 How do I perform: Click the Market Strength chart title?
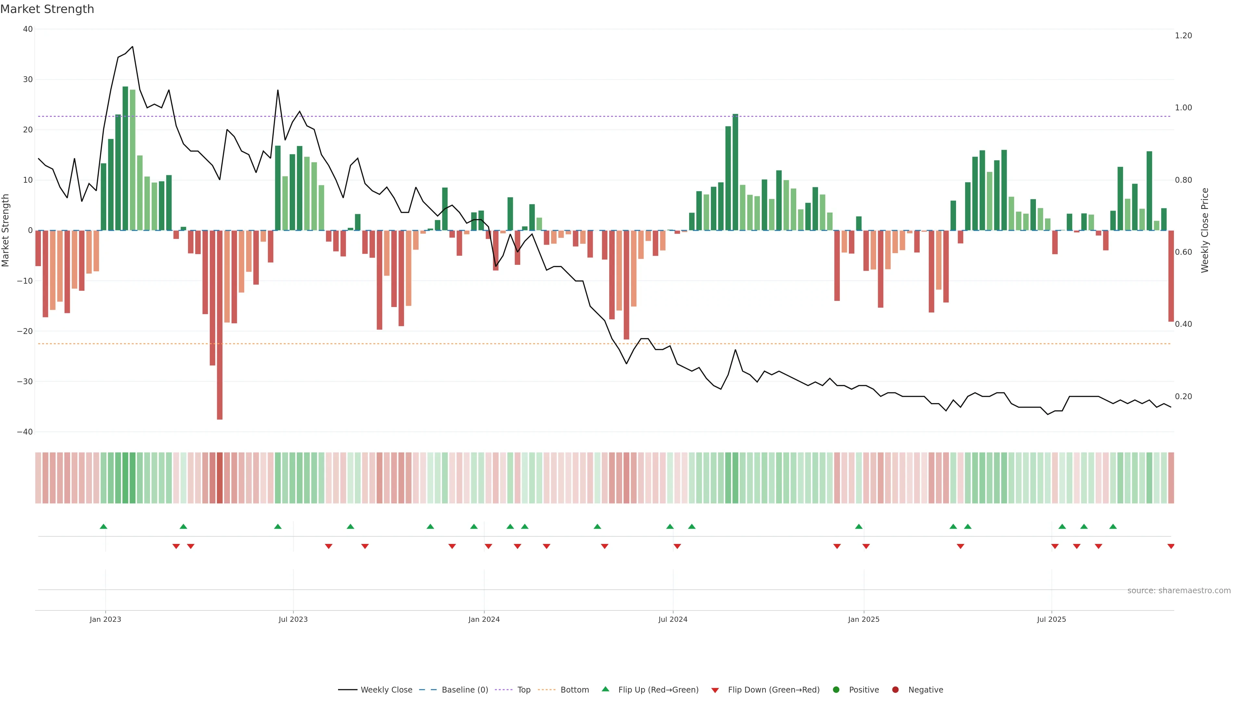pyautogui.click(x=47, y=9)
